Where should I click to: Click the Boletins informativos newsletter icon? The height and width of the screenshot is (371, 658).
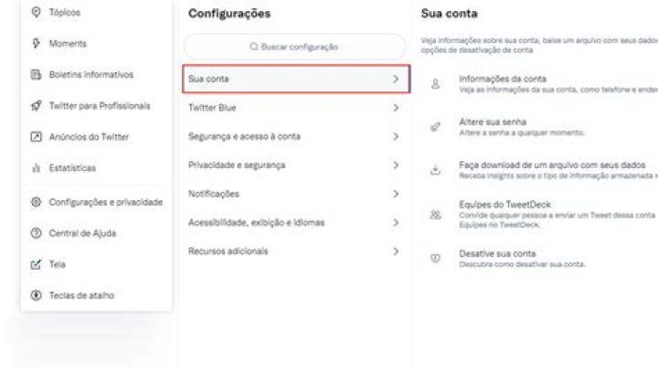pos(37,75)
